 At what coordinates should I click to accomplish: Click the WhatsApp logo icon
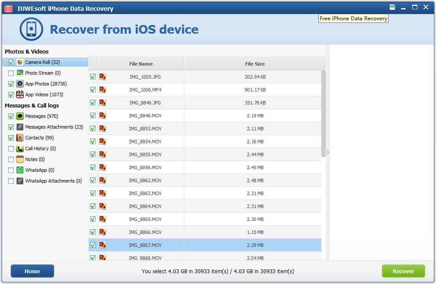pyautogui.click(x=20, y=170)
